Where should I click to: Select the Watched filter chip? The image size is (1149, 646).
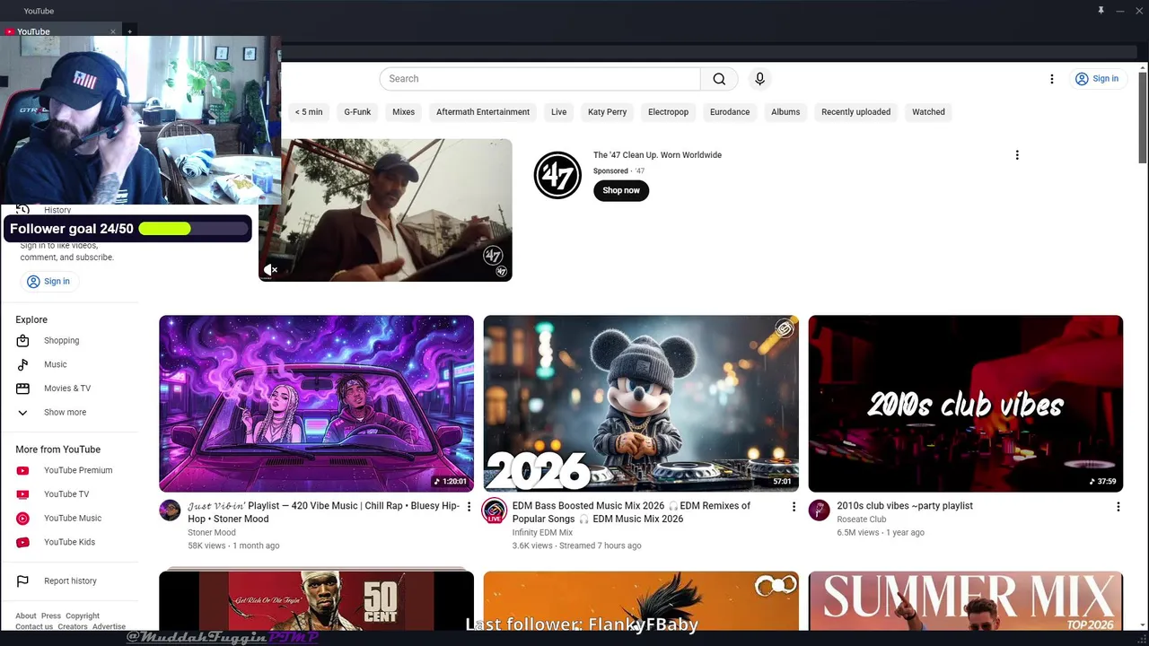tap(928, 112)
